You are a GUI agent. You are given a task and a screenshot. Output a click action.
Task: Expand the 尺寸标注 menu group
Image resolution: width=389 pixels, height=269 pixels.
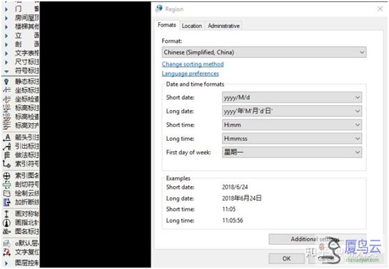6,62
